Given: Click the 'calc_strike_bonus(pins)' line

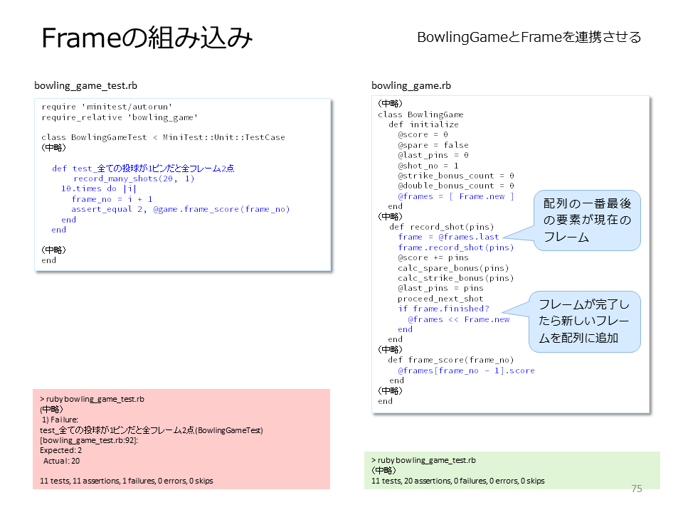Looking at the screenshot, I should (x=455, y=278).
